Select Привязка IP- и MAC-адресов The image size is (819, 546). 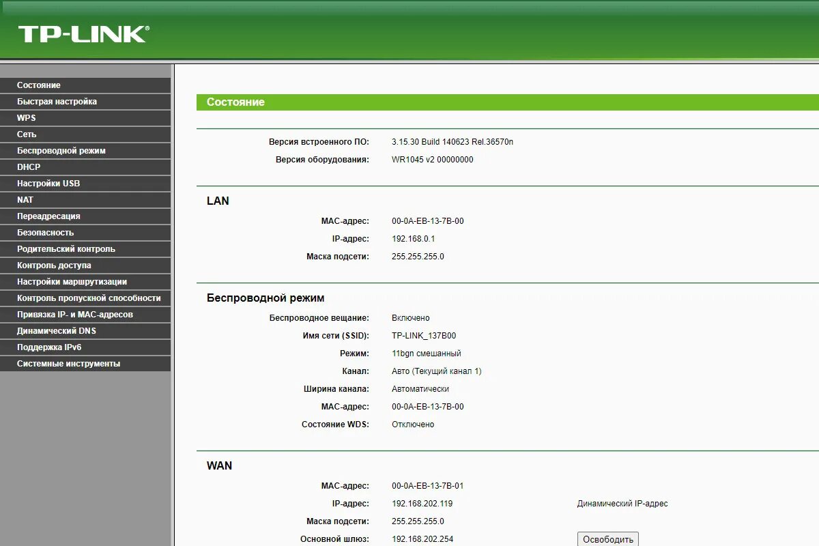[85, 315]
